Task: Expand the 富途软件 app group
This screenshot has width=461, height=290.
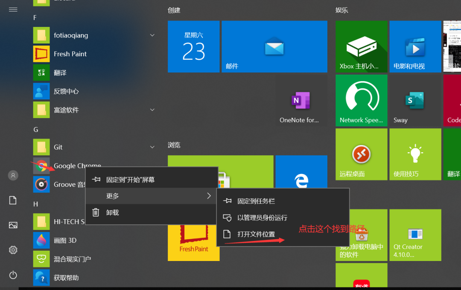Action: point(152,110)
